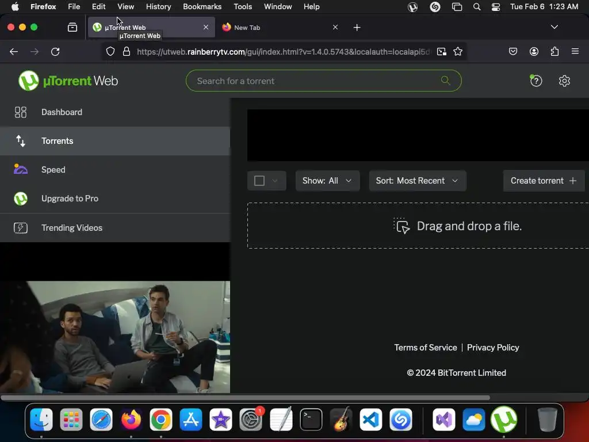
Task: Launch Visual Studio Code from the Dock
Action: [371, 419]
